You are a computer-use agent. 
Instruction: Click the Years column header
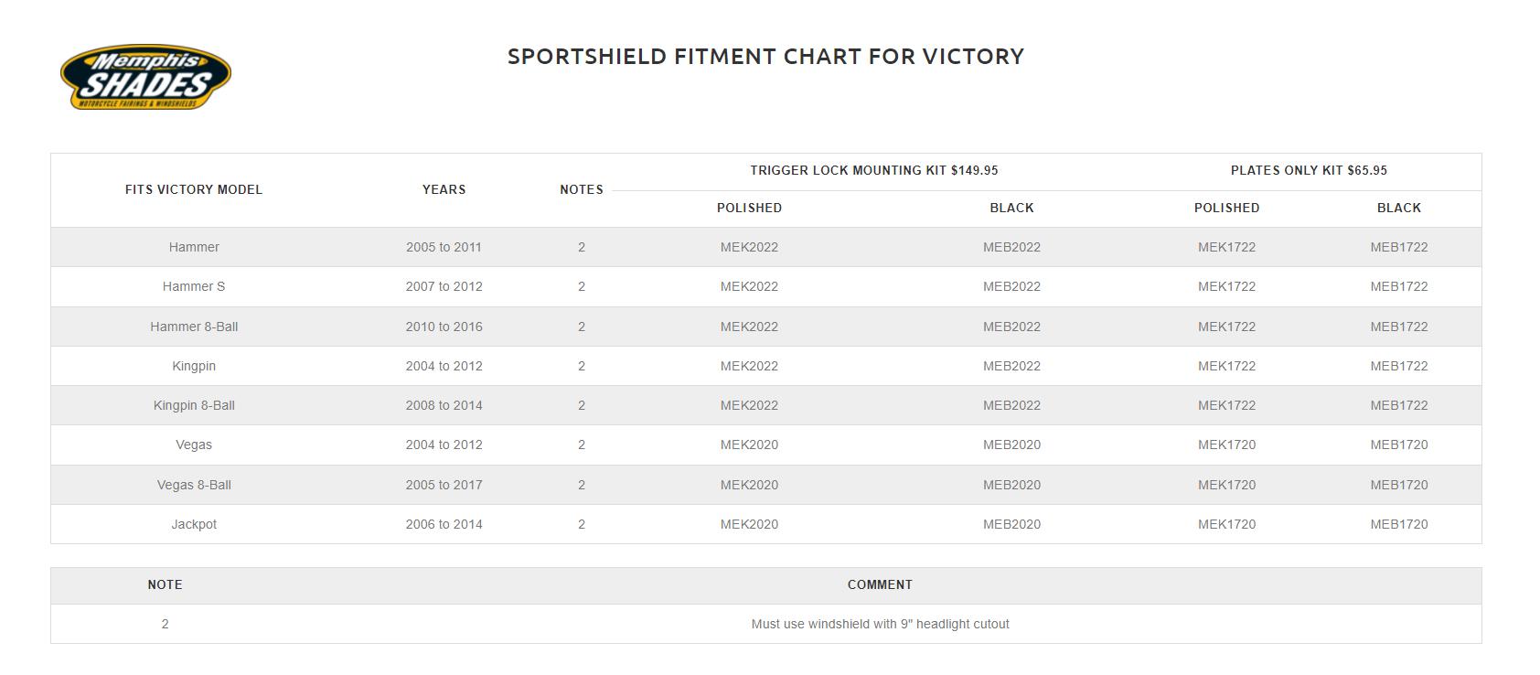click(x=444, y=189)
